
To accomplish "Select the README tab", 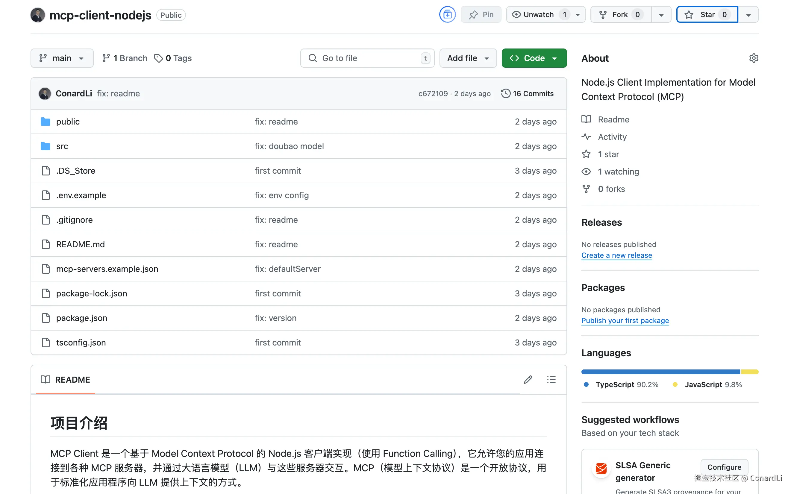I will [x=65, y=380].
